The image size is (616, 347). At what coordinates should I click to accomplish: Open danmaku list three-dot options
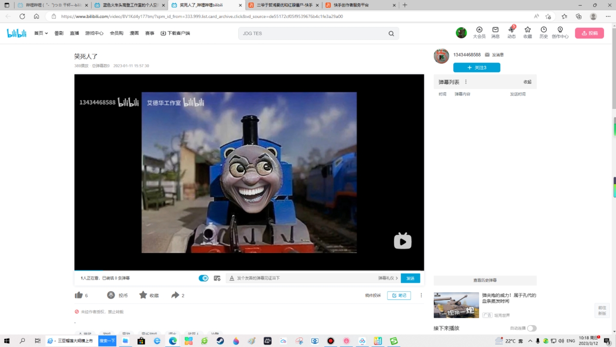(466, 82)
